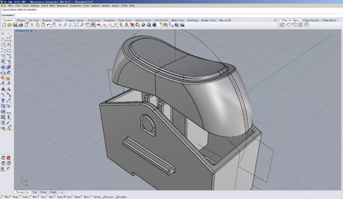The image size is (343, 199).
Task: Open the Surface menu
Action: pos(35,6)
